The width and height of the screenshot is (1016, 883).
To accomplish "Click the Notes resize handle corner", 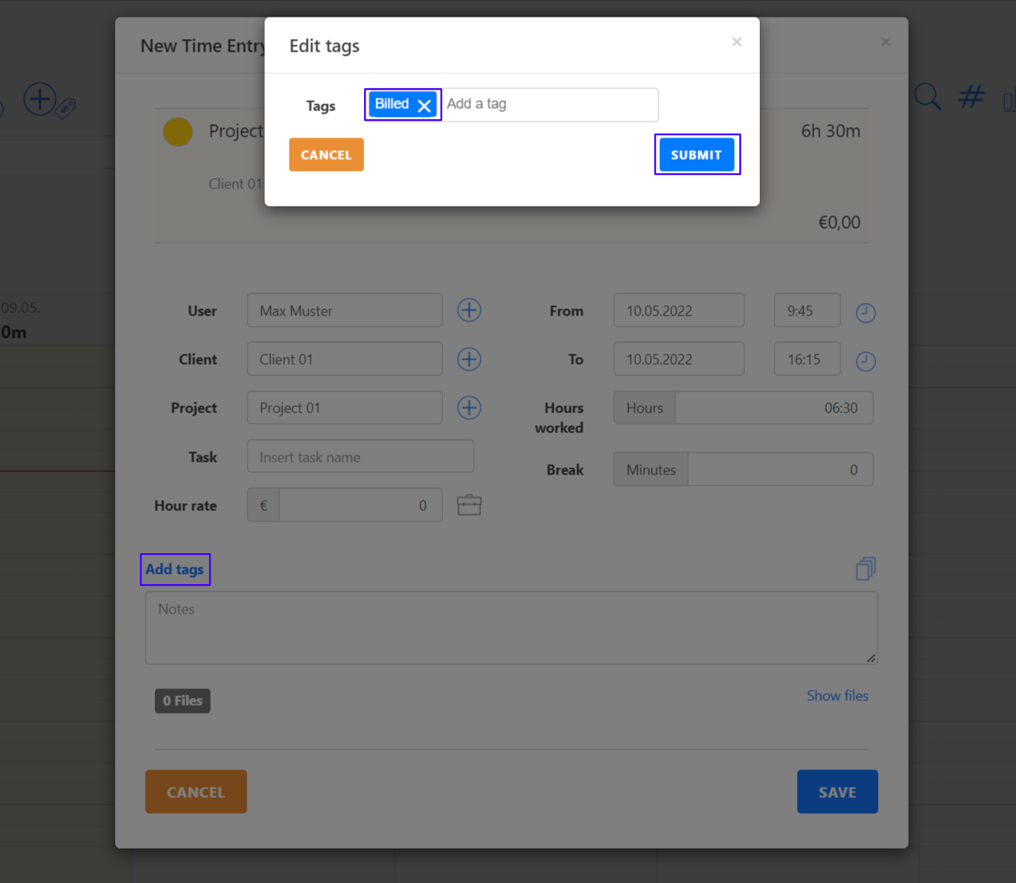I will [871, 658].
